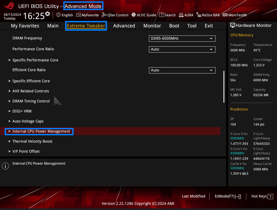
Task: Click Last Modified
Action: click(194, 196)
